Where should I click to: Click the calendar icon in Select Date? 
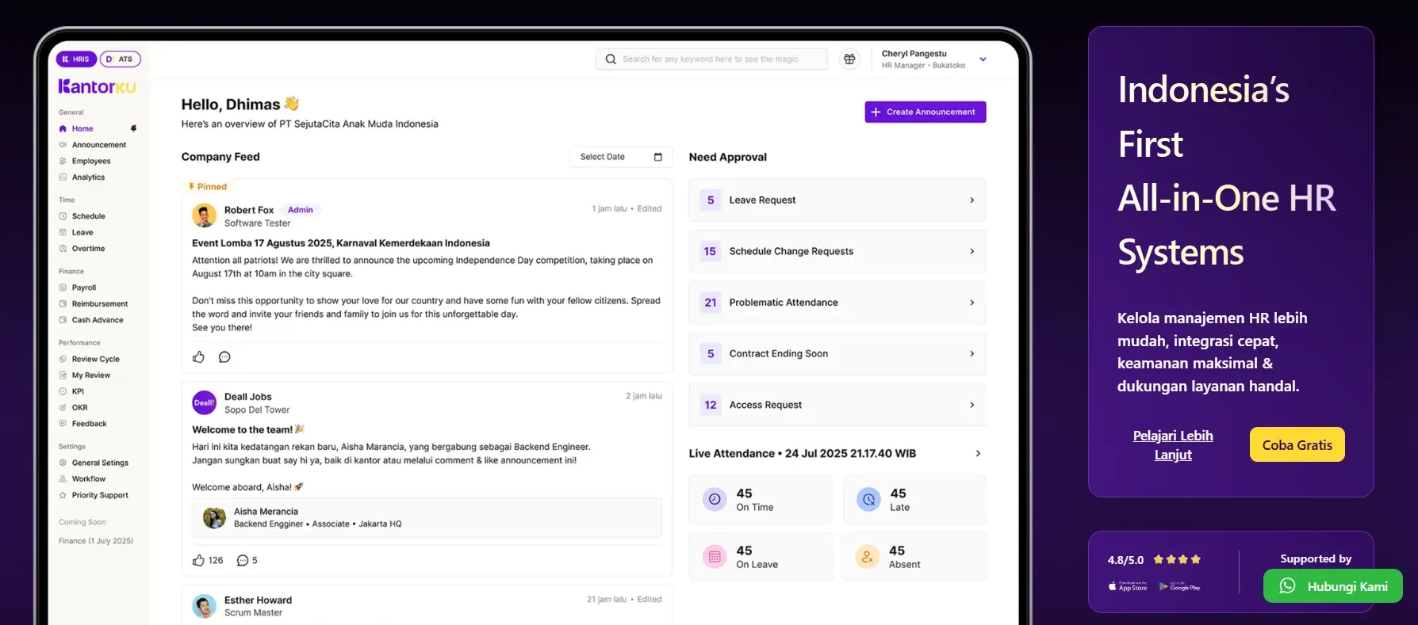(x=657, y=157)
